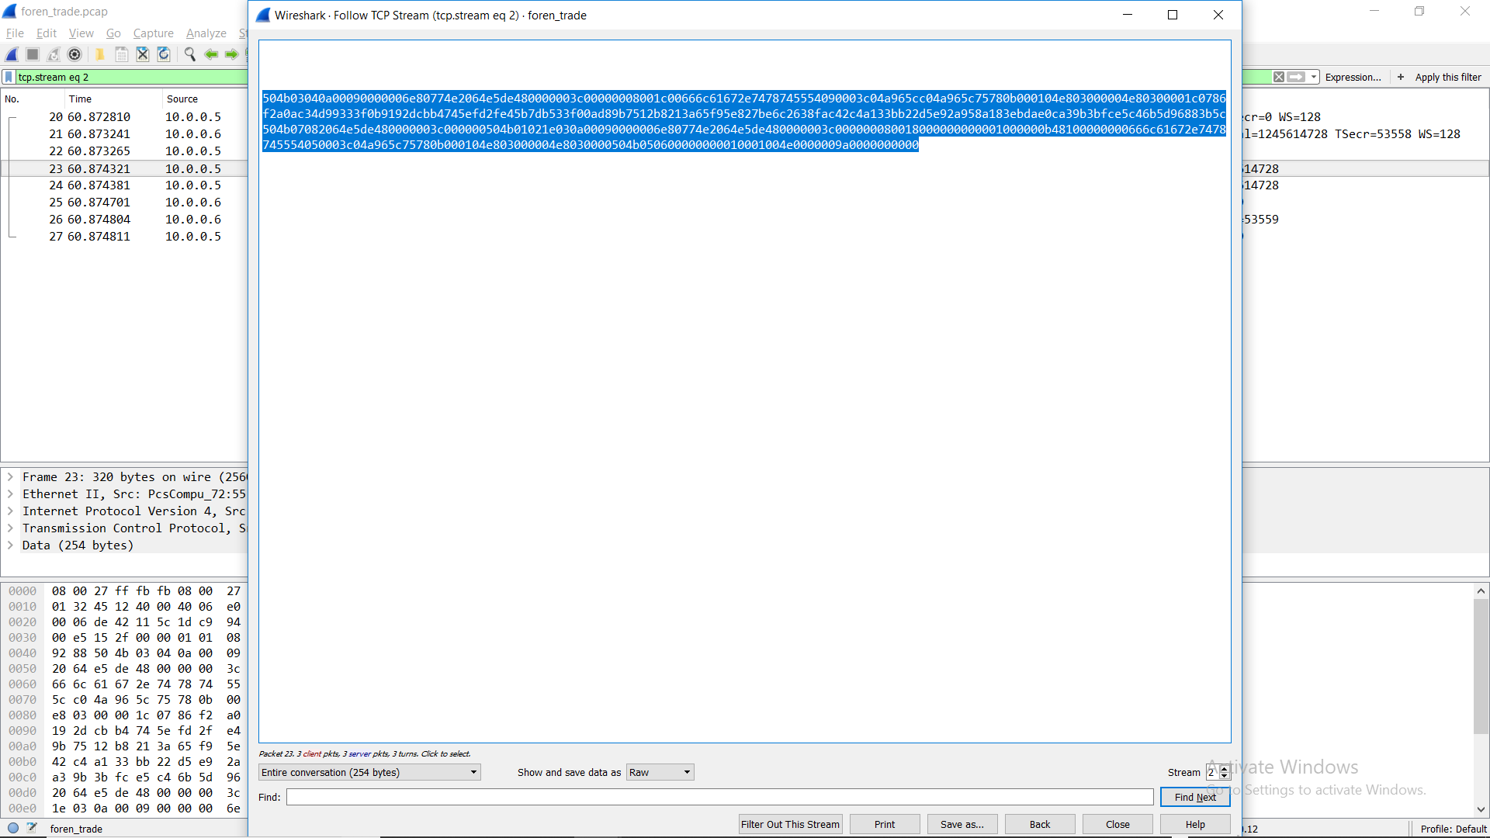Click the Start capturing packets shark fin icon
This screenshot has height=838, width=1490.
12,54
